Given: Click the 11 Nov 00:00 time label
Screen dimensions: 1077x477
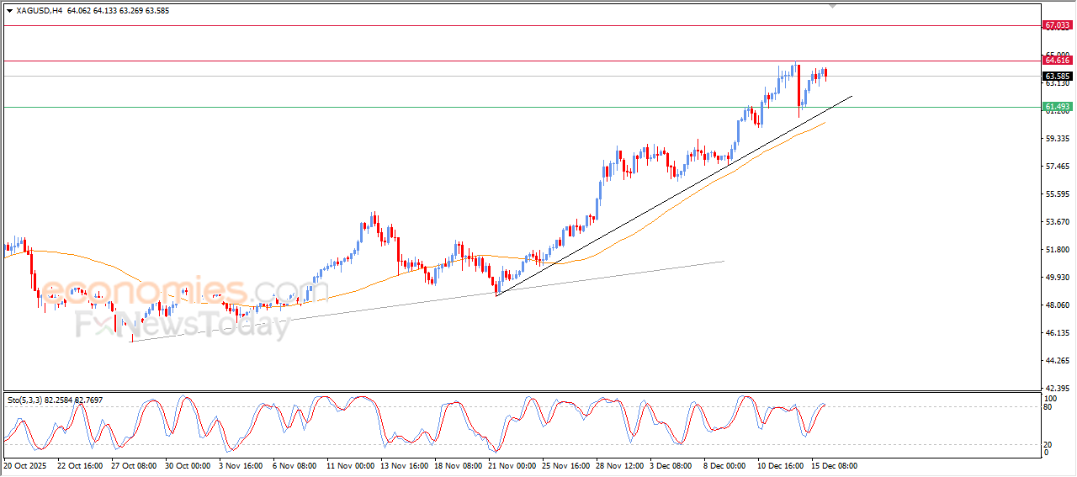Looking at the screenshot, I should click(x=349, y=465).
